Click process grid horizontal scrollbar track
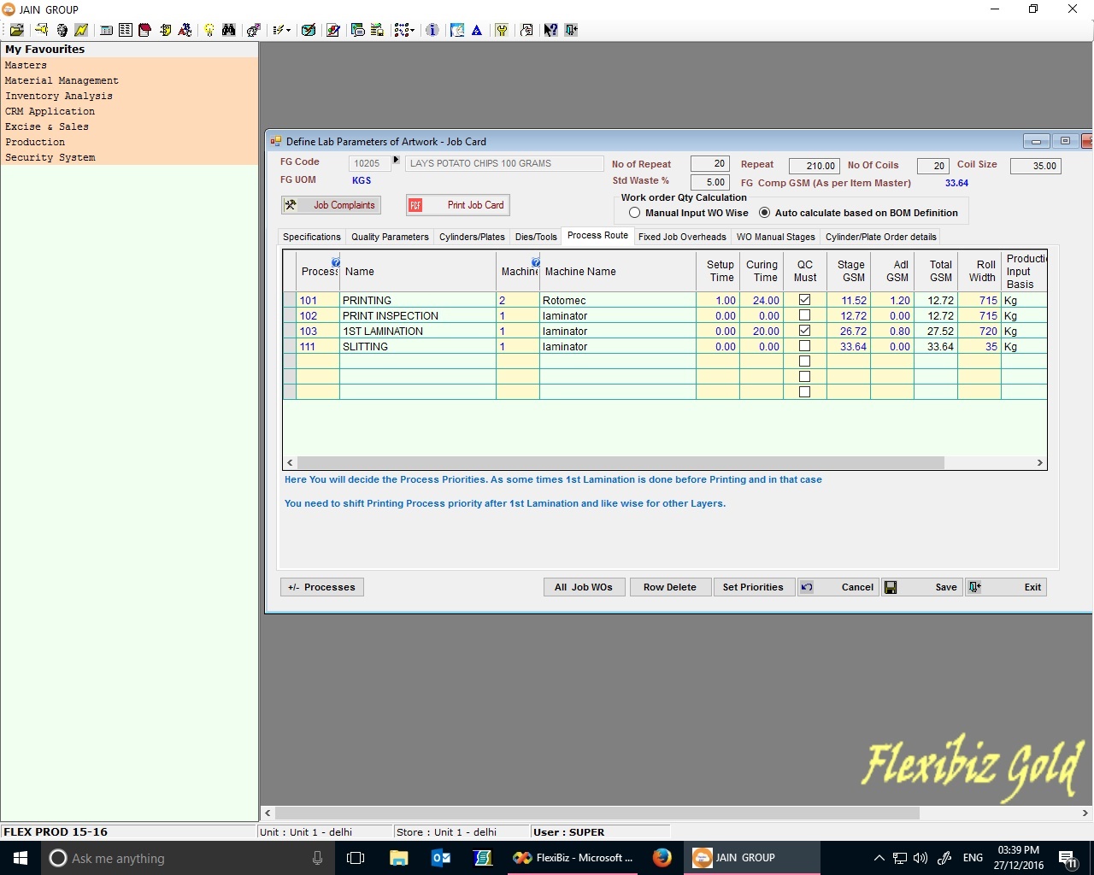The width and height of the screenshot is (1094, 875). 991,462
